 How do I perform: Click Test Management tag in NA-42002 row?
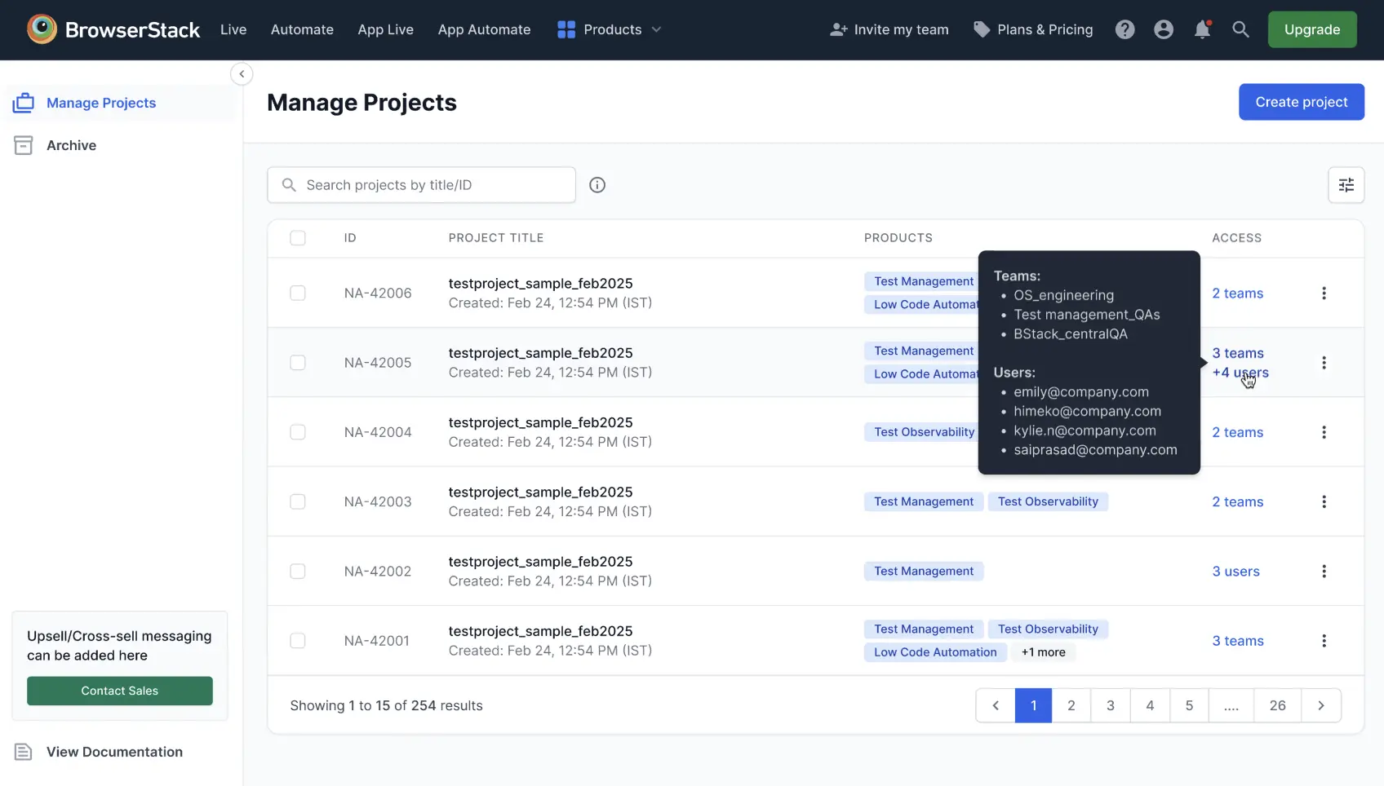[924, 572]
